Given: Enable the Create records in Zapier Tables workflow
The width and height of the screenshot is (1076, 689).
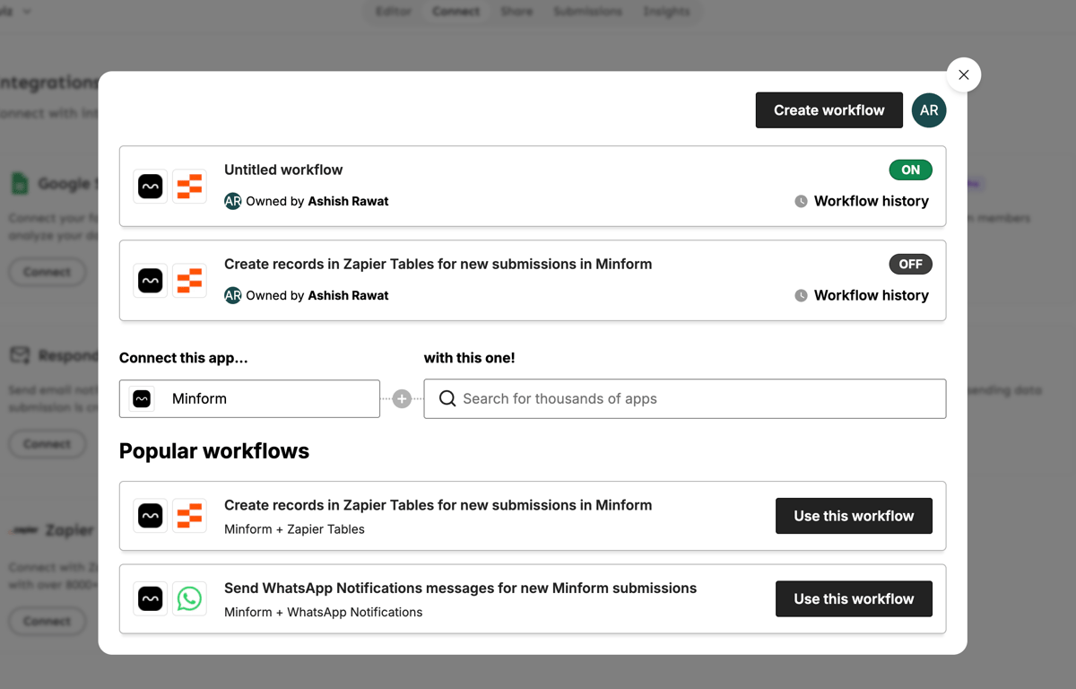Looking at the screenshot, I should coord(910,264).
